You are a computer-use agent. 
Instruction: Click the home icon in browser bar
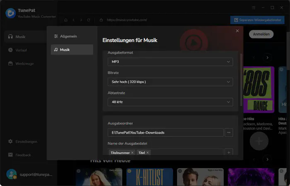(66, 20)
